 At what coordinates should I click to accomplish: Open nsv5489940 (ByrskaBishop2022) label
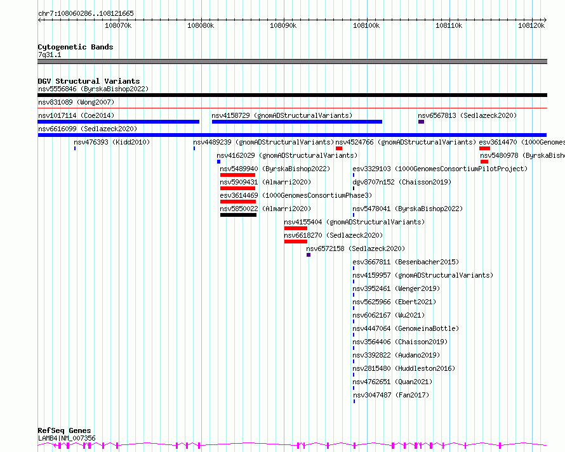[x=275, y=169]
